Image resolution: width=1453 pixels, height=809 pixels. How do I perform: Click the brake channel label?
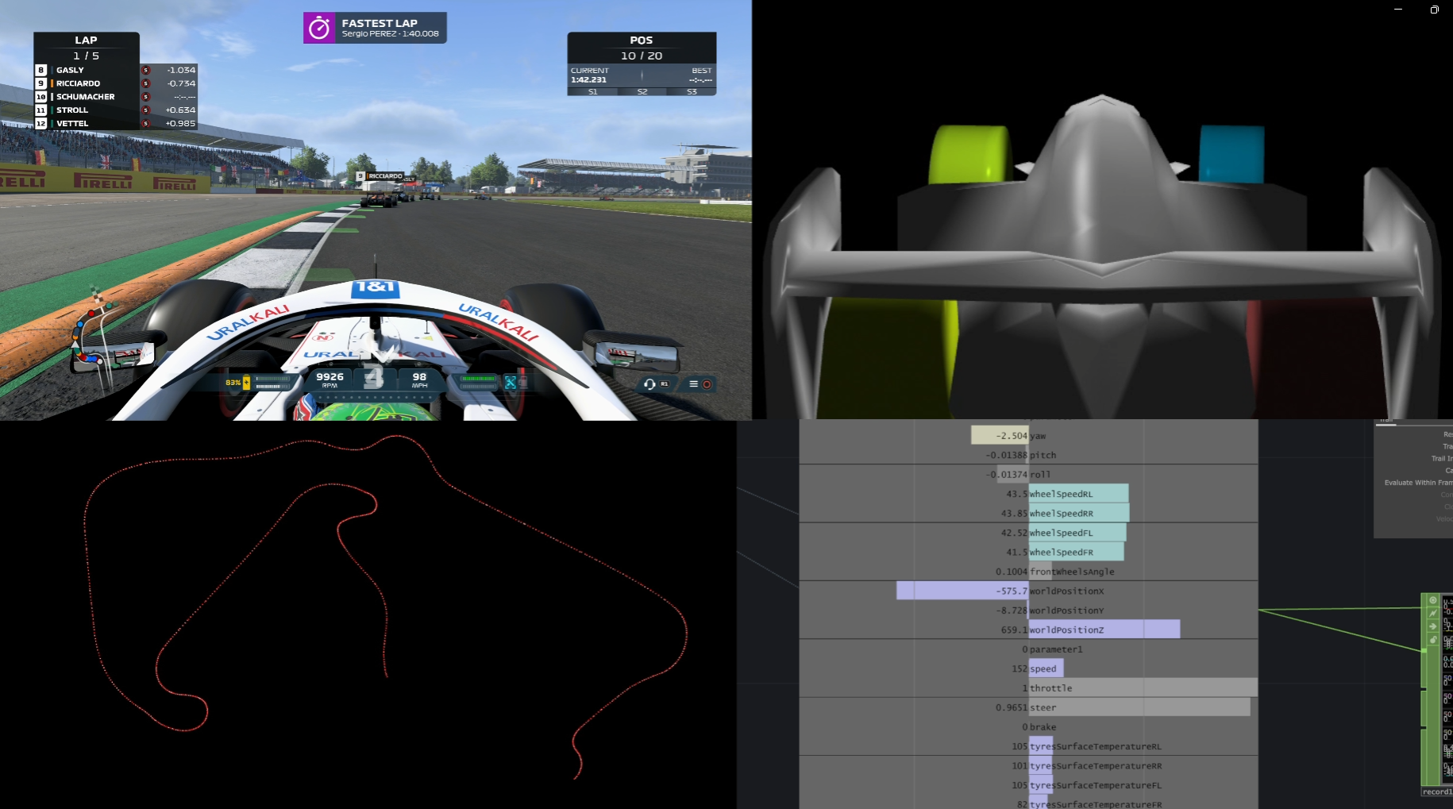pos(1043,727)
